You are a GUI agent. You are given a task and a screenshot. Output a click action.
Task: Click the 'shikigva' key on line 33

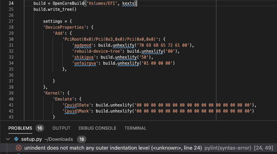point(84,57)
